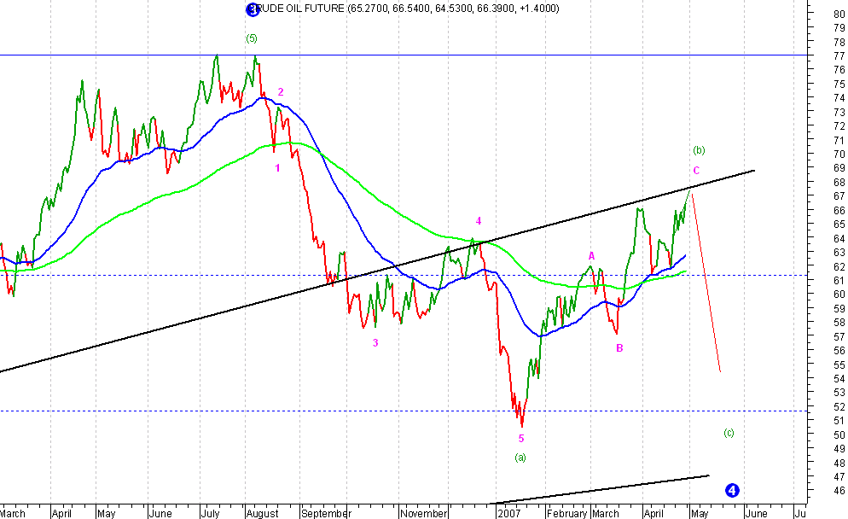Image resolution: width=848 pixels, height=519 pixels.
Task: Click price axis value 63
Action: pos(839,252)
